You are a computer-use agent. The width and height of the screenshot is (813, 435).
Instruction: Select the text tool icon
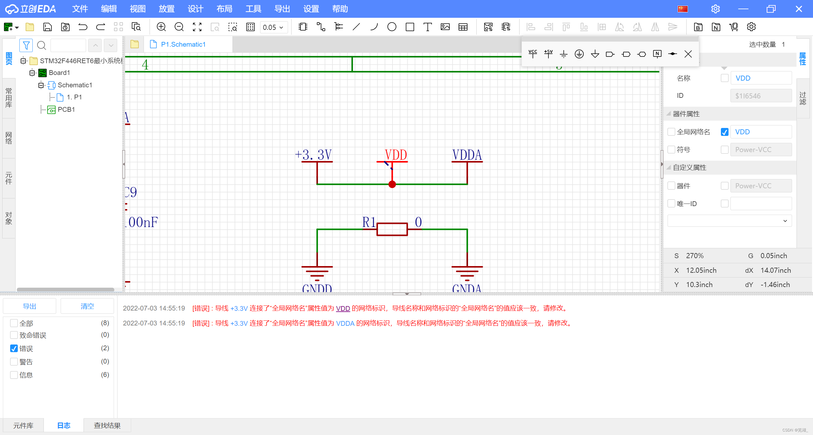(427, 27)
